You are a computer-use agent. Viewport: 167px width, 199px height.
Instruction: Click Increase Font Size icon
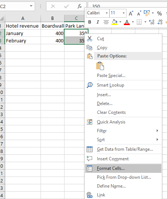(x=131, y=13)
